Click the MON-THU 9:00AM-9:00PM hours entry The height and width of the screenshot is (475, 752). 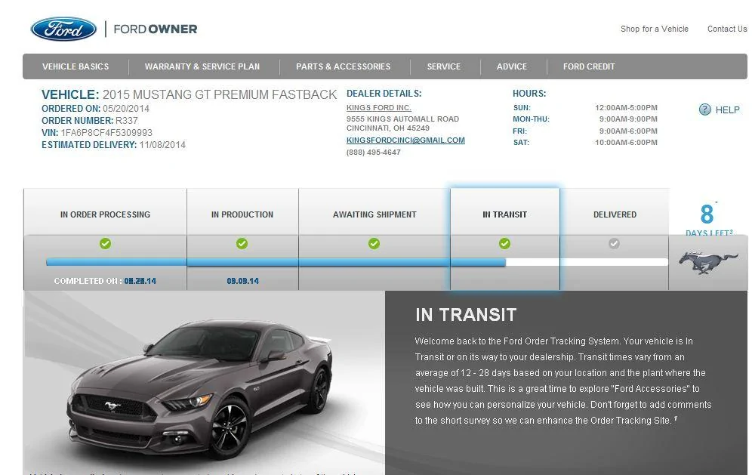pyautogui.click(x=585, y=119)
